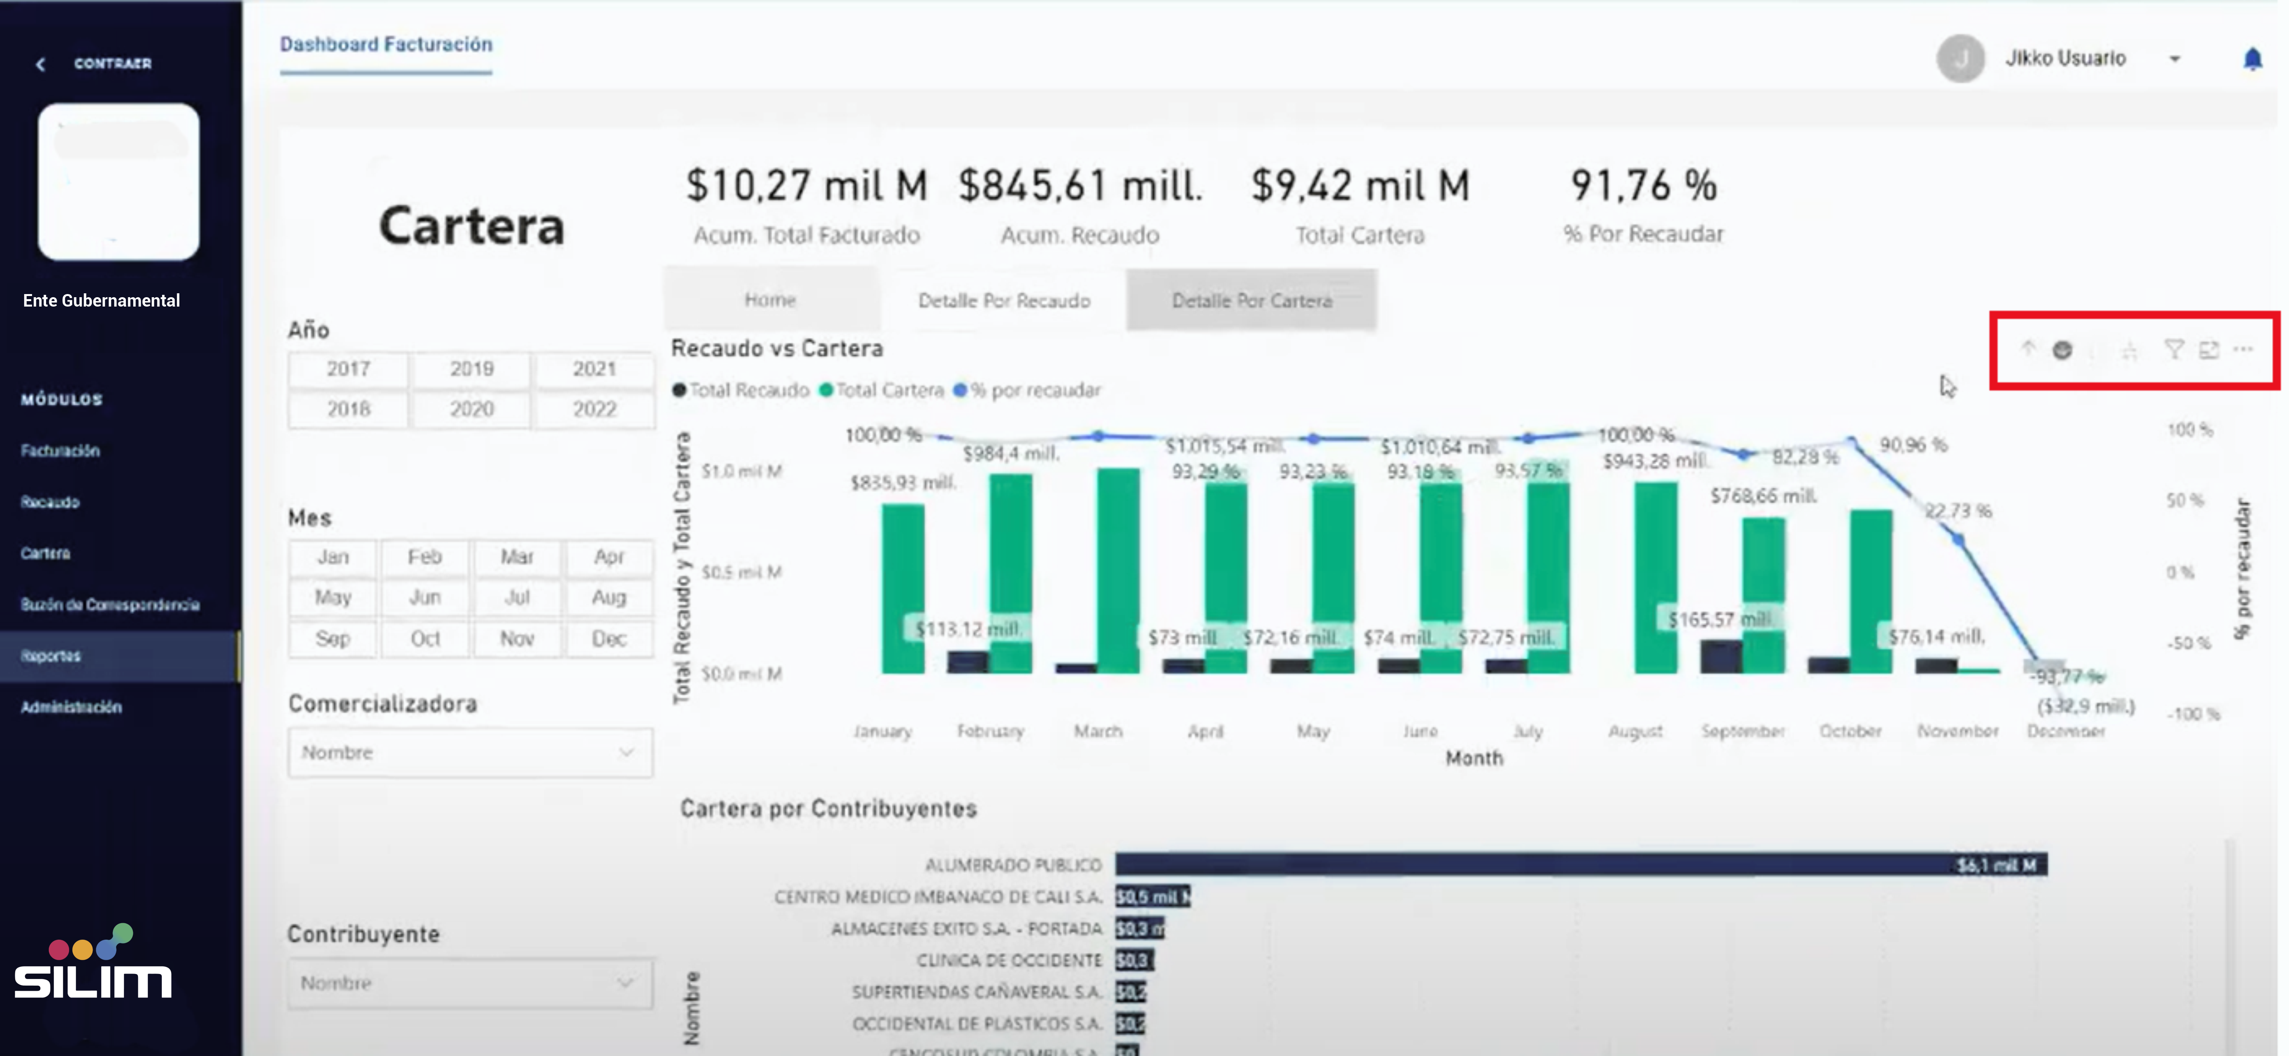The width and height of the screenshot is (2289, 1056).
Task: Open the Dashboard Facturación tab
Action: 386,45
